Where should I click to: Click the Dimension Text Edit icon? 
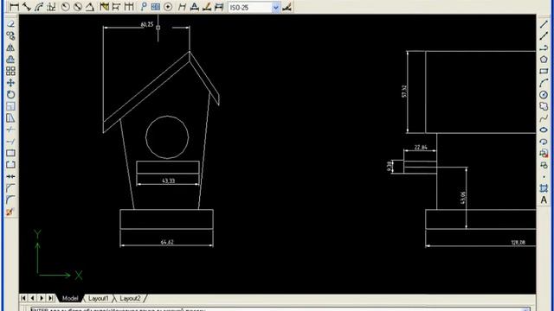pos(194,7)
